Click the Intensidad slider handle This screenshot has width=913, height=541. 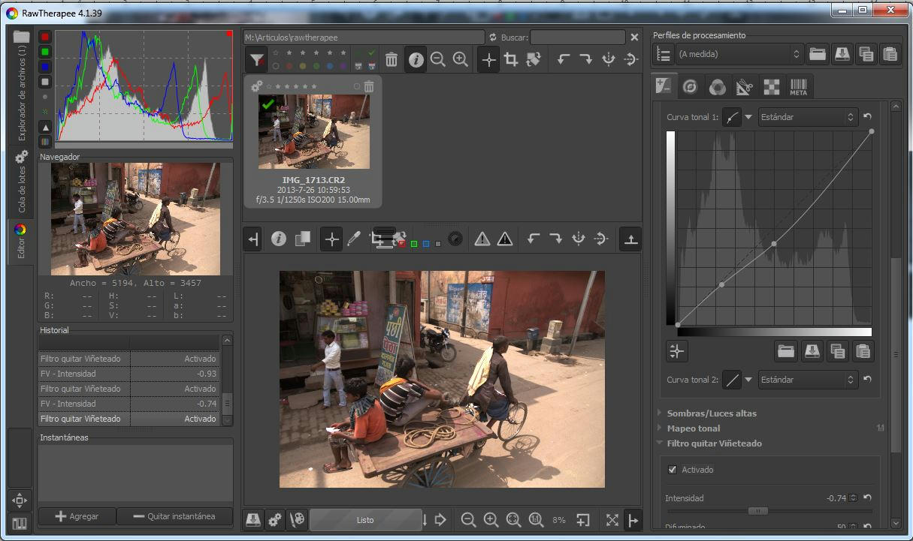coord(757,511)
